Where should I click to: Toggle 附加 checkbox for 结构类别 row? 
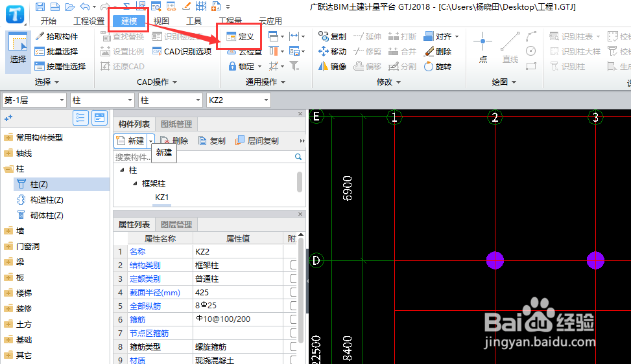tap(293, 265)
